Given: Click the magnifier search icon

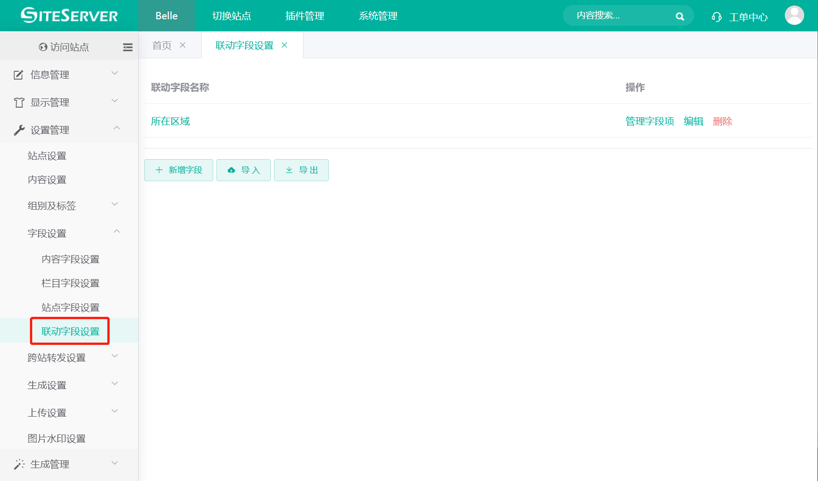Looking at the screenshot, I should (x=680, y=16).
